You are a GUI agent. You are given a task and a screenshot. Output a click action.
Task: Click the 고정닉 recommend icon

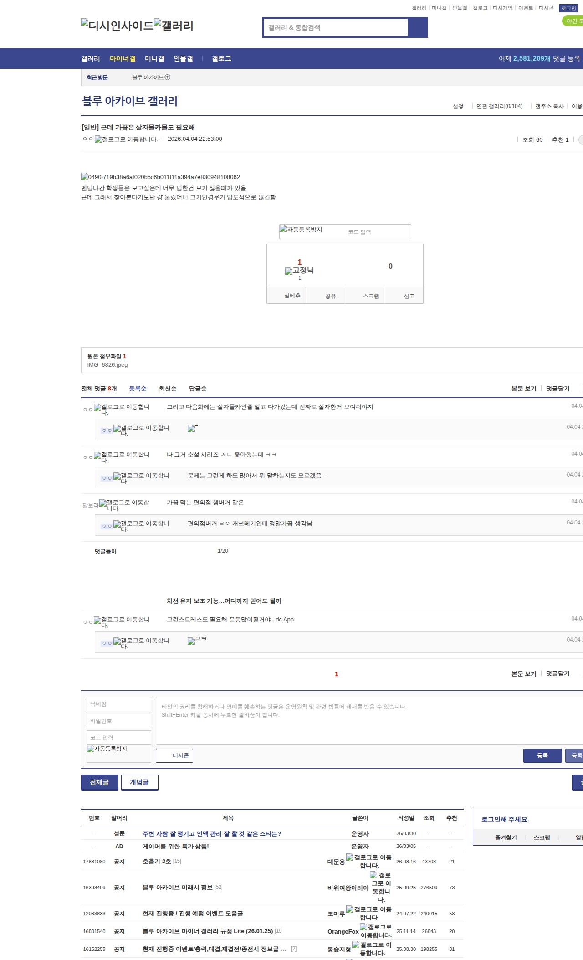(x=299, y=271)
